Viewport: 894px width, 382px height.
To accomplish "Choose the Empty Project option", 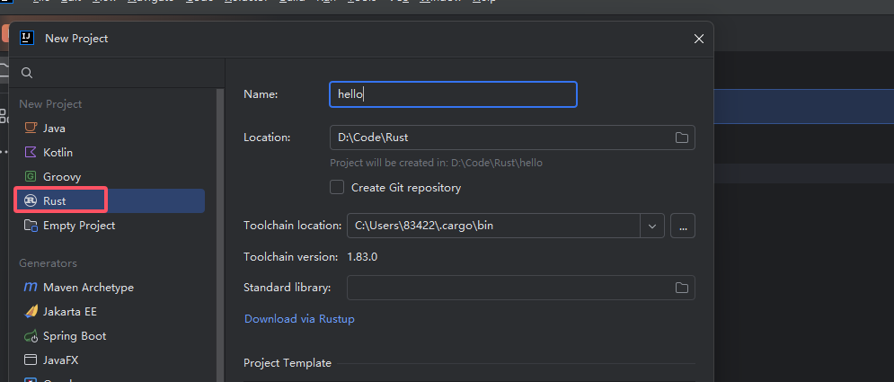I will 78,225.
